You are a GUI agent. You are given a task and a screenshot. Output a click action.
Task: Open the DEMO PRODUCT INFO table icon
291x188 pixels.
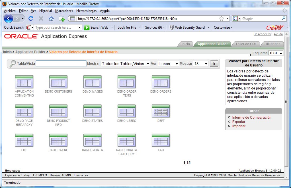[x=58, y=111]
